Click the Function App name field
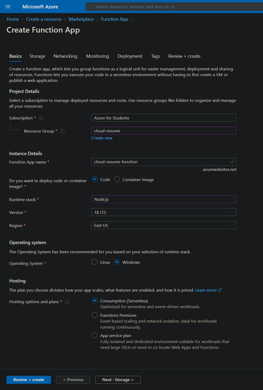The height and width of the screenshot is (390, 263). [164, 162]
